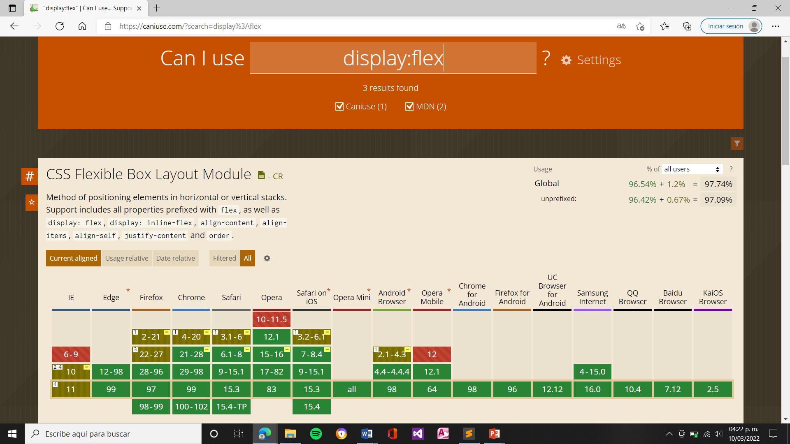Click the UC Browser 12.12 cell
Image resolution: width=790 pixels, height=444 pixels.
click(552, 389)
